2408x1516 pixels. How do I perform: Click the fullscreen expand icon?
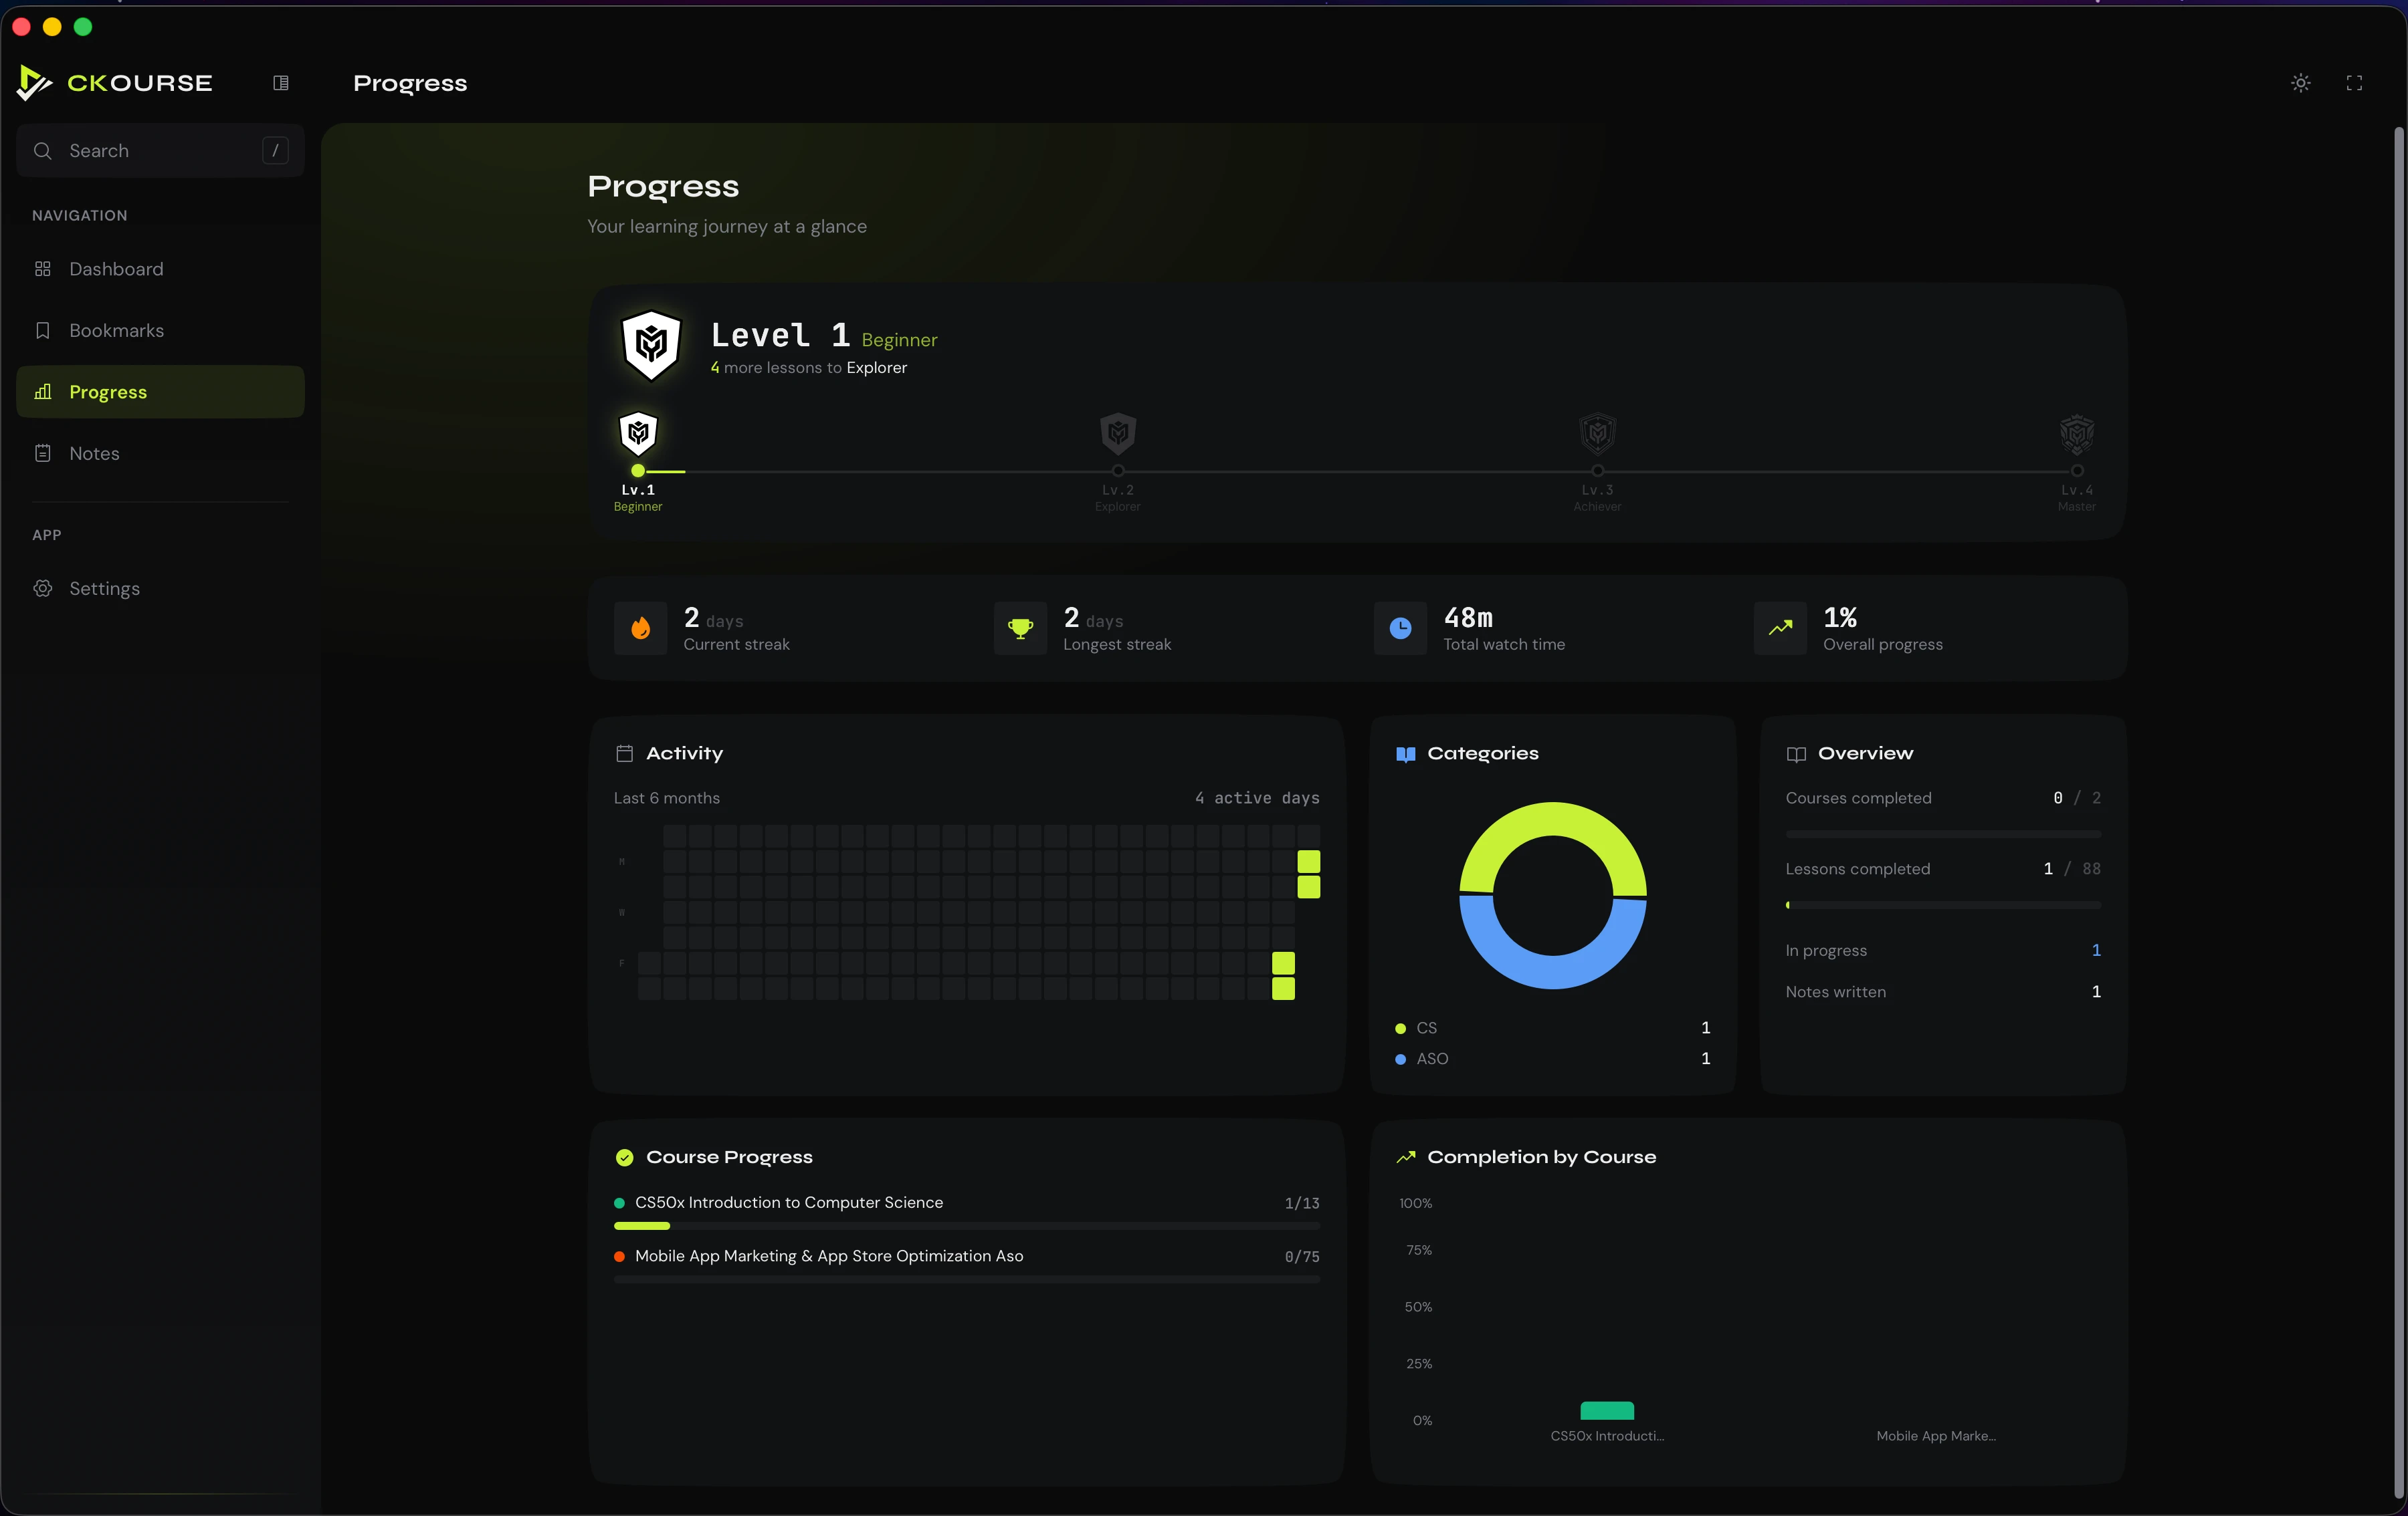tap(2354, 83)
